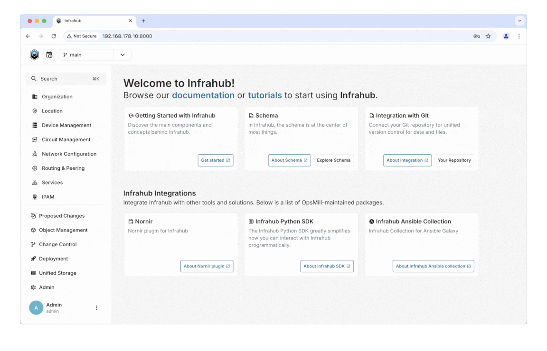This screenshot has height=351, width=547.
Task: Click the About Schema button
Action: coord(290,160)
